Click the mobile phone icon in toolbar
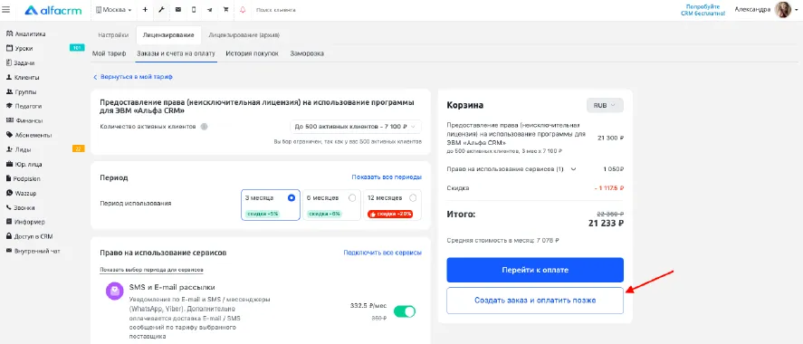 (x=194, y=10)
